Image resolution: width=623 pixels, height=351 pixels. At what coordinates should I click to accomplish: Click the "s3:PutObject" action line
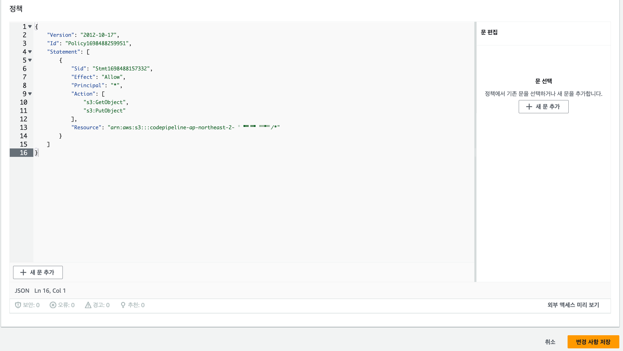(105, 111)
